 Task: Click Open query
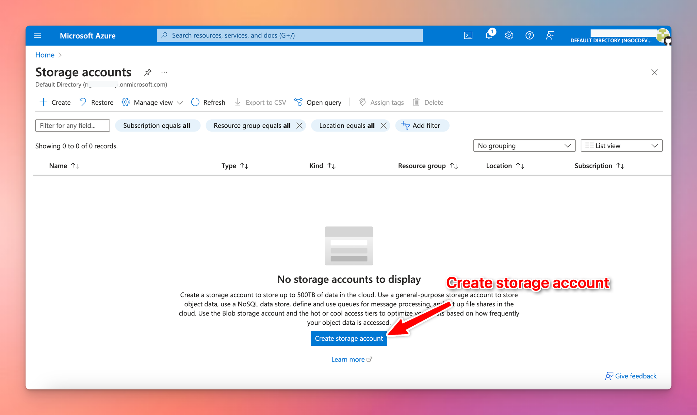tap(318, 102)
